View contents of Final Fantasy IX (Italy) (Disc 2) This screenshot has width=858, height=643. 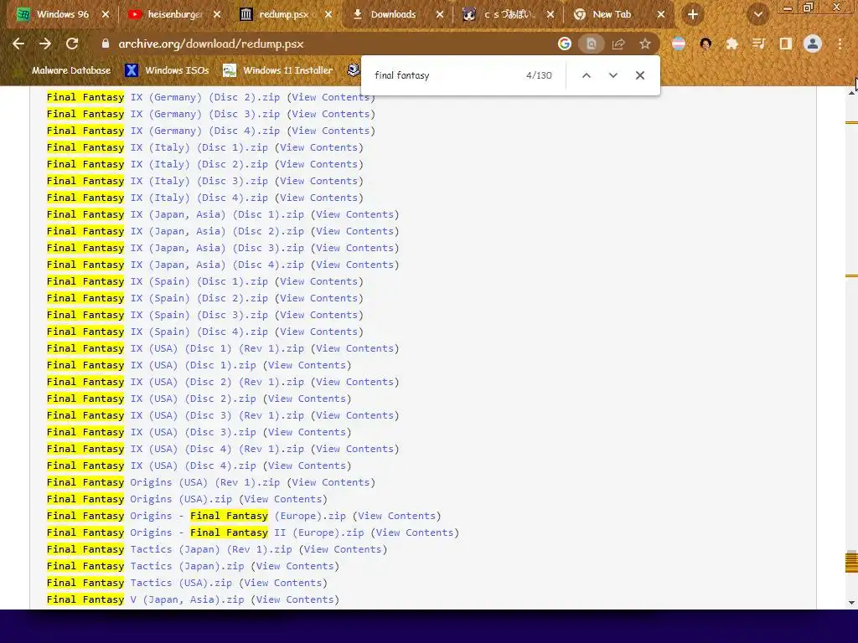pos(318,164)
